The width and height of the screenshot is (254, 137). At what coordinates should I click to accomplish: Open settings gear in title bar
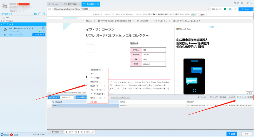(x=242, y=3)
